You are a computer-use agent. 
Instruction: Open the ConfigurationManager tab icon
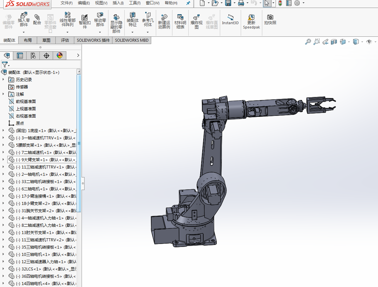(x=33, y=56)
